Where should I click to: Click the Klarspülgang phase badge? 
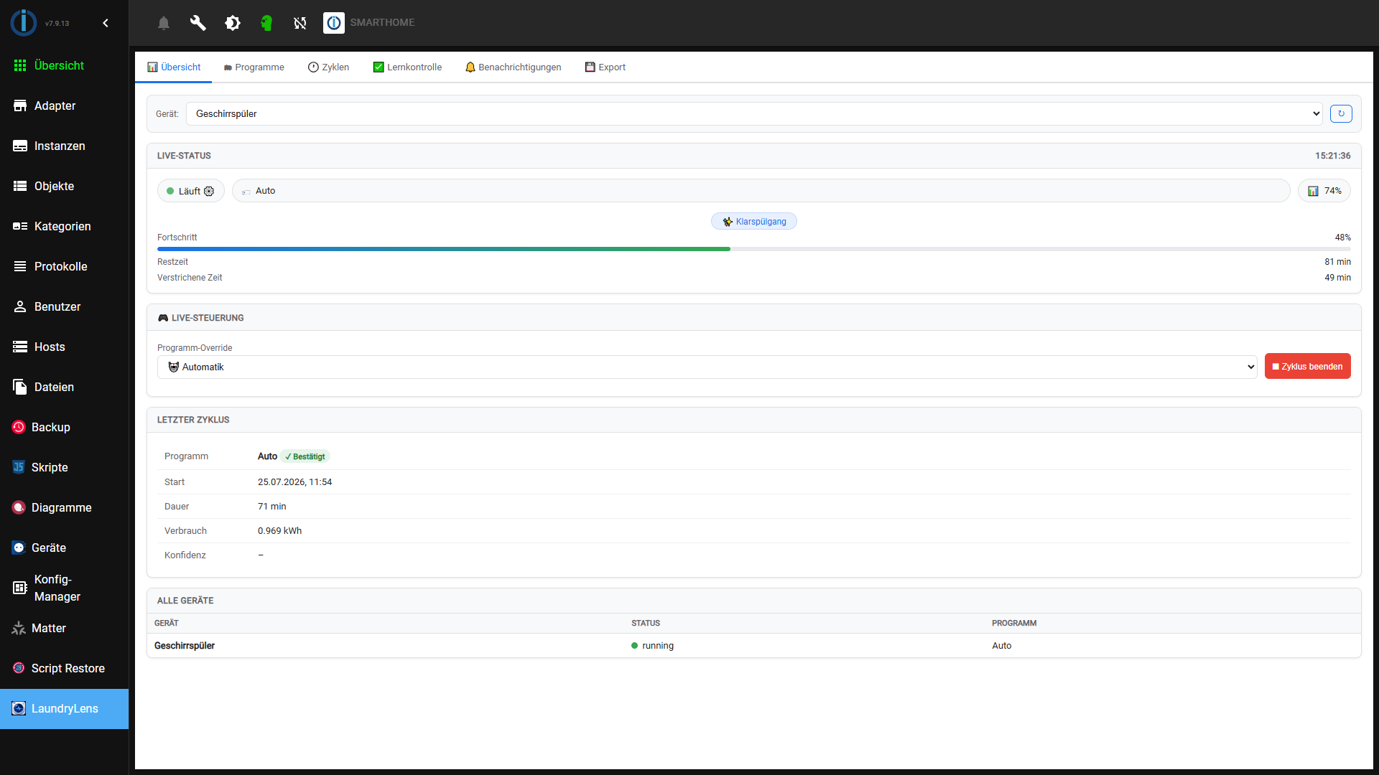coord(754,222)
